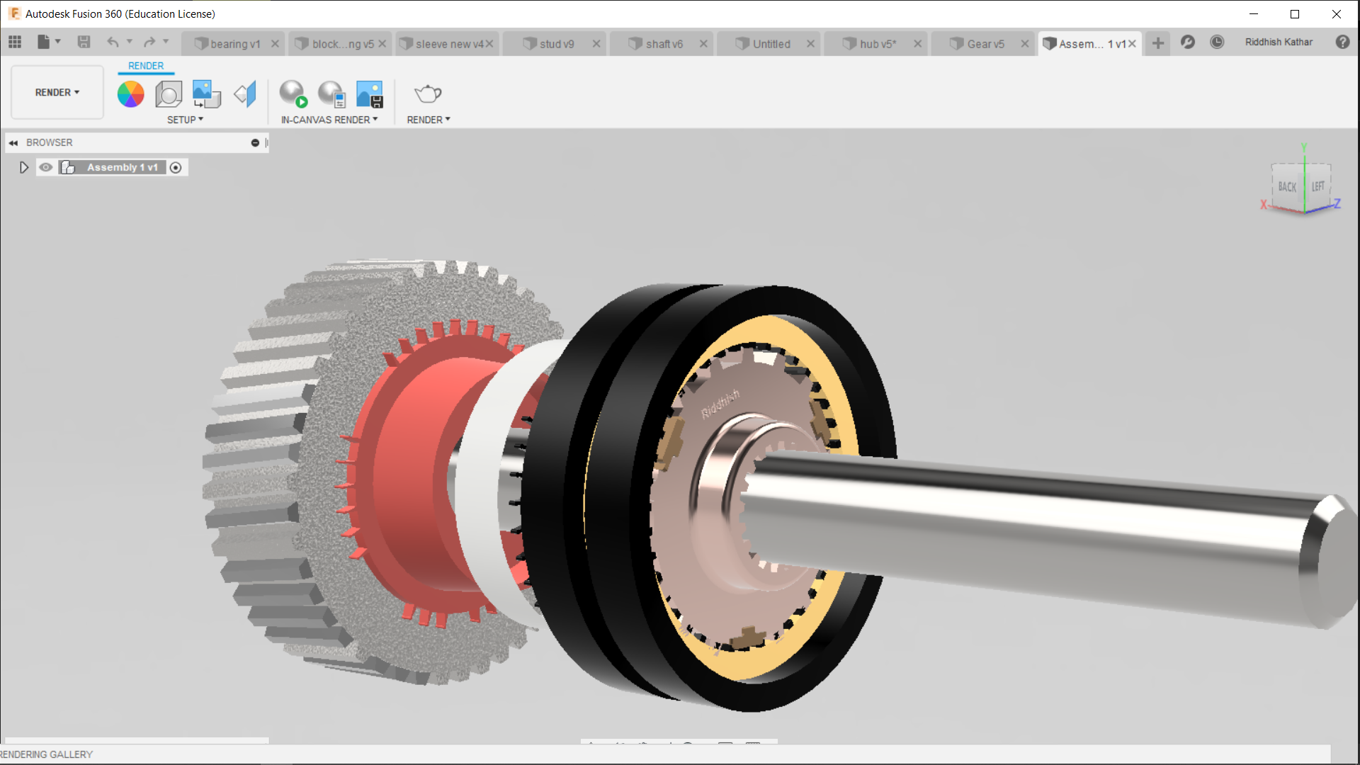Open the RENDER workspace dropdown

(57, 92)
